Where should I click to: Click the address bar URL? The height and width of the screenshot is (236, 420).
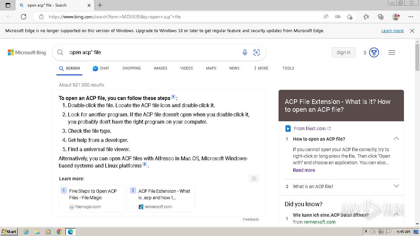coord(115,17)
